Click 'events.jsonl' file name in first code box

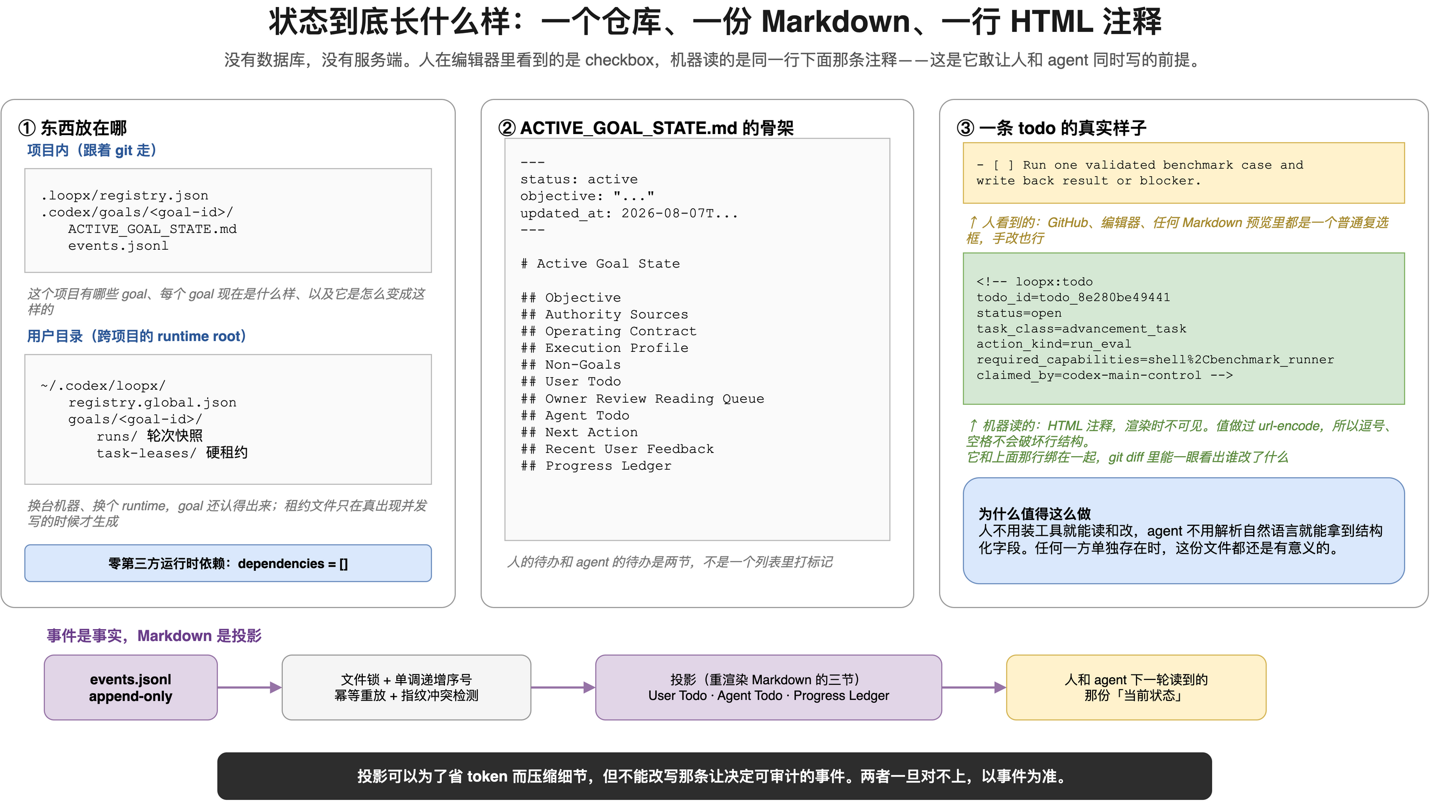pyautogui.click(x=118, y=245)
